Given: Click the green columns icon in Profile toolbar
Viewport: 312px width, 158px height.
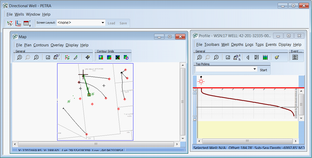Looking at the screenshot, I should pos(265,57).
